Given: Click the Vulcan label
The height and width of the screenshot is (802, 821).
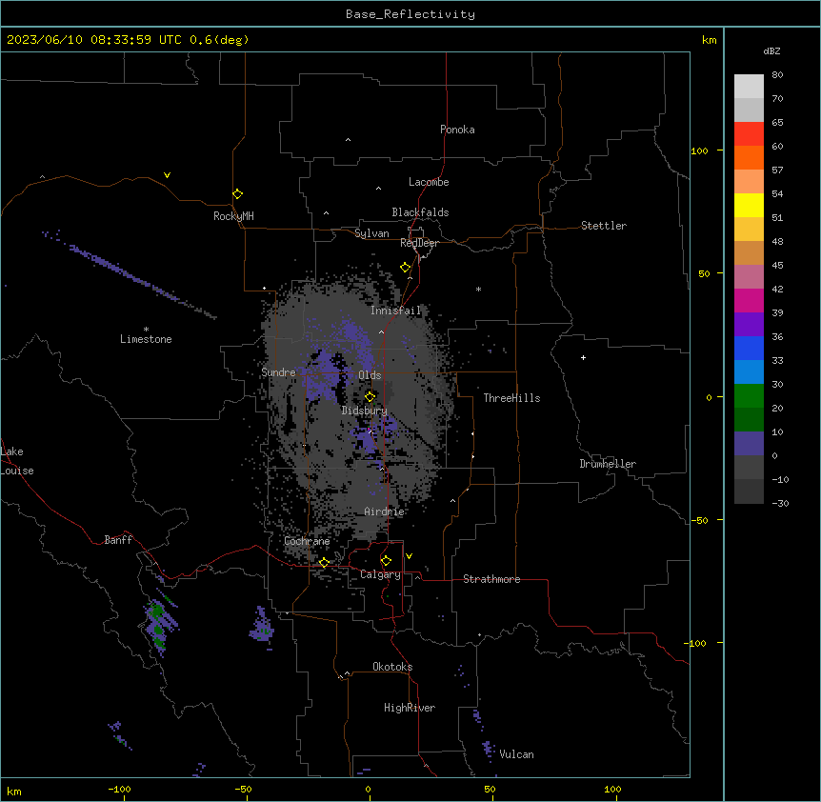Looking at the screenshot, I should [x=517, y=754].
